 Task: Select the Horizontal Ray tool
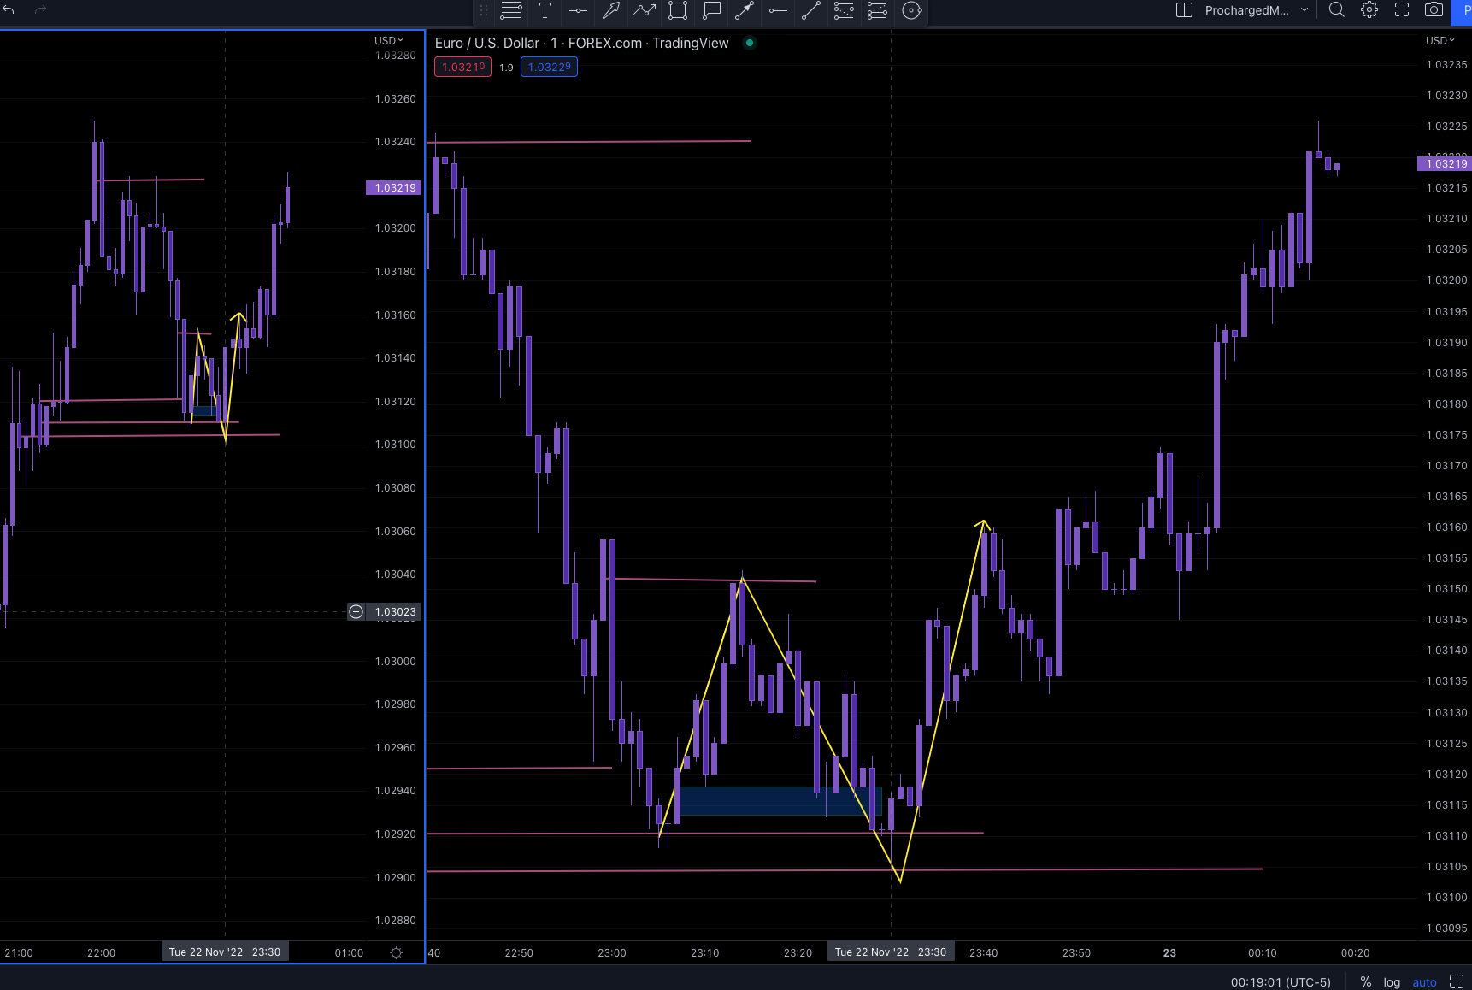click(777, 11)
